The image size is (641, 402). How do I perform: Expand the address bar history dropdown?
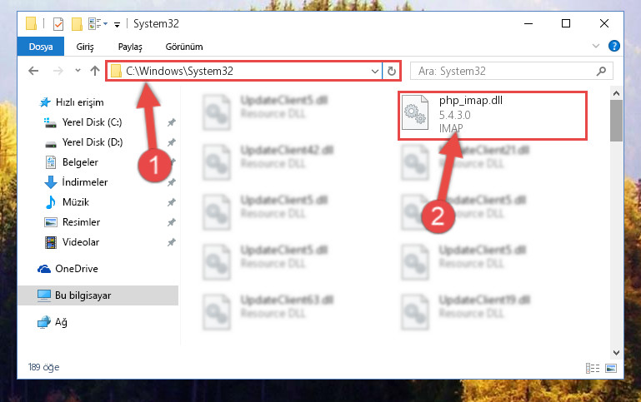click(x=374, y=72)
